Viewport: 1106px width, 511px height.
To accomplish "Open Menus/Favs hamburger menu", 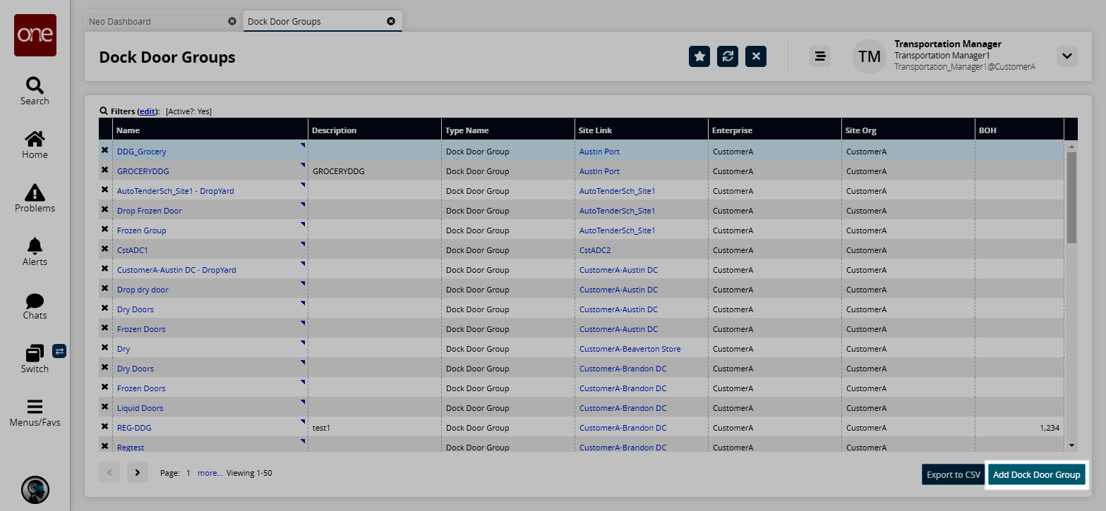I will point(35,412).
